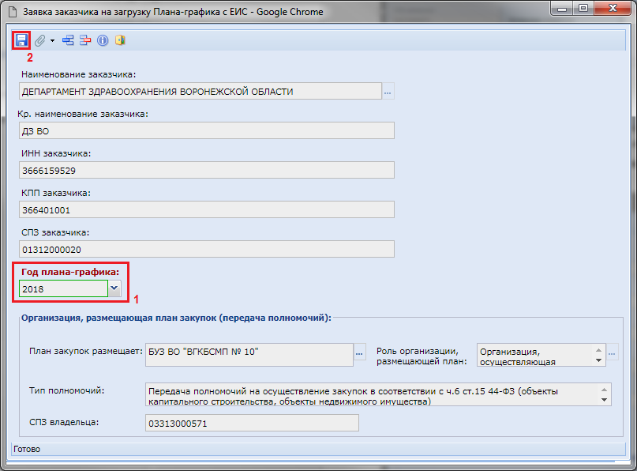Image resolution: width=637 pixels, height=471 pixels.
Task: Click the СПЗ владельца field
Action: click(251, 423)
